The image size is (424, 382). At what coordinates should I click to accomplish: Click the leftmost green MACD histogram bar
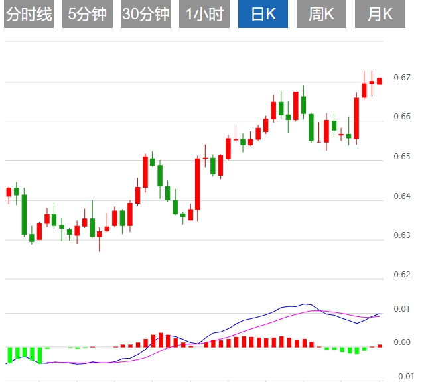coord(9,354)
